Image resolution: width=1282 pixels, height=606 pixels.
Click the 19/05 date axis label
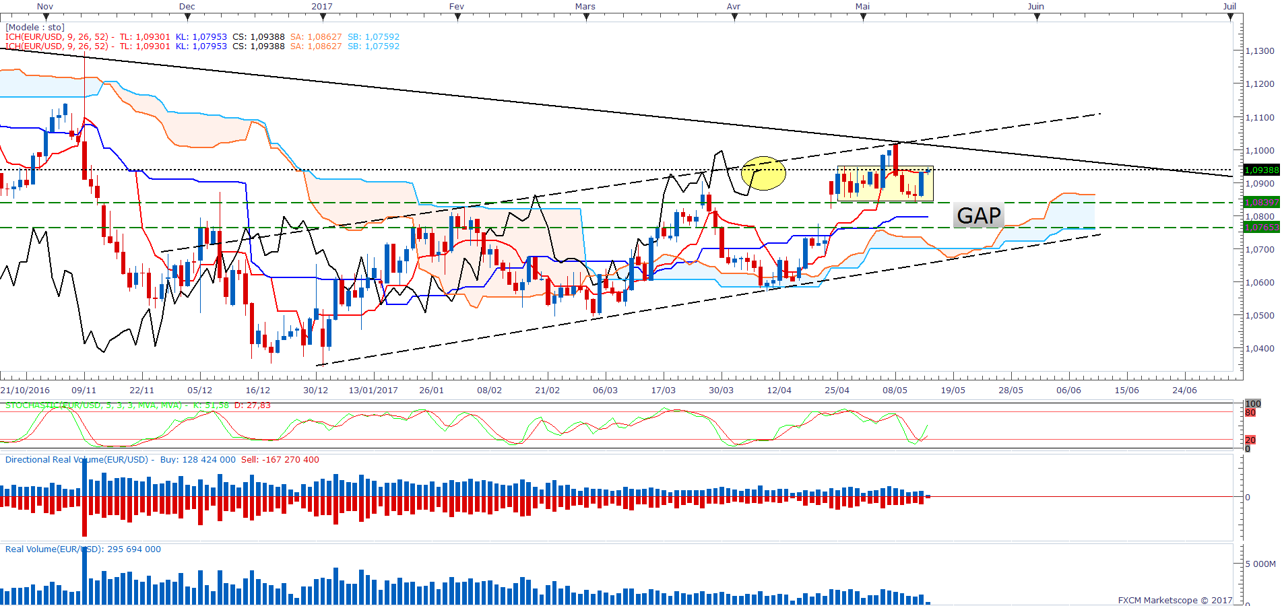[x=953, y=391]
